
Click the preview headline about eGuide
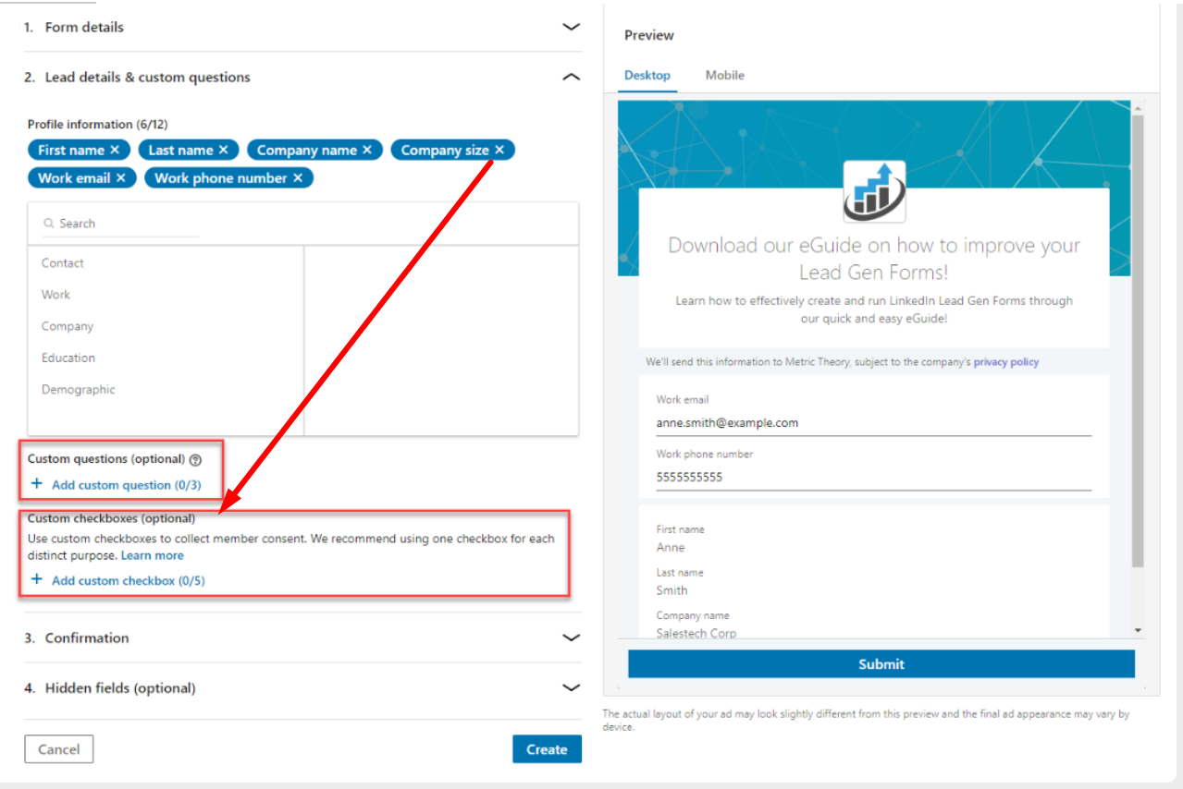[874, 259]
